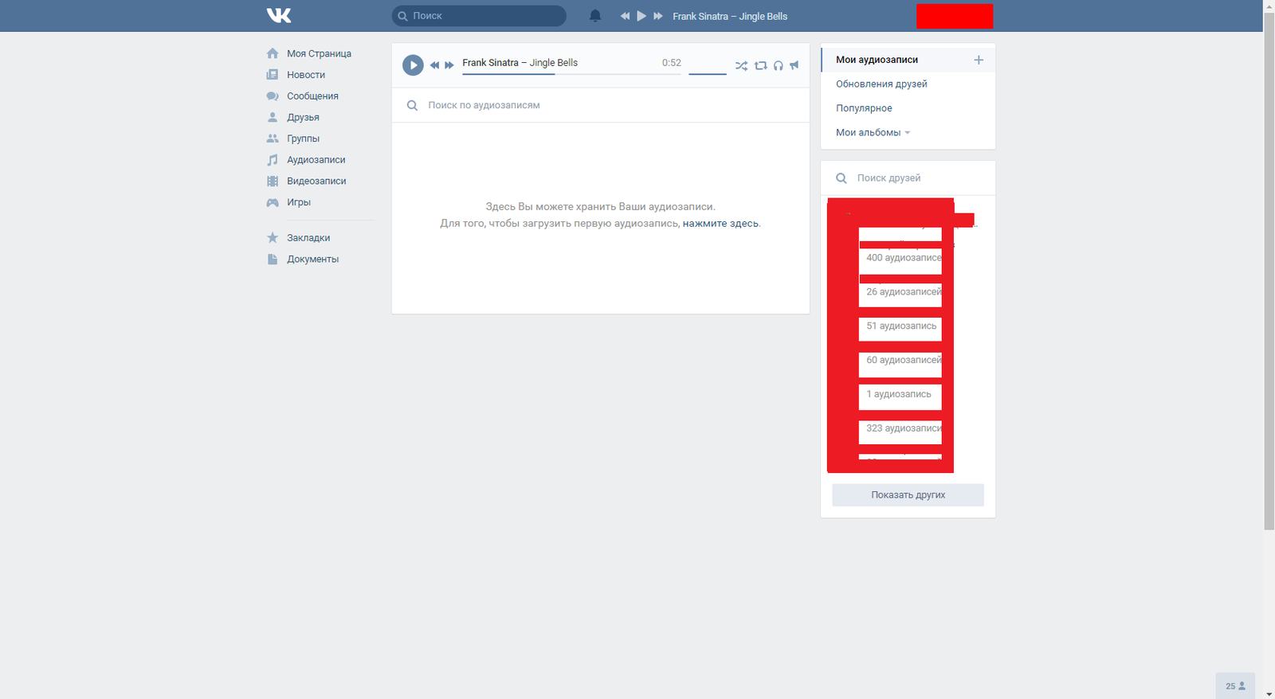
Task: Click the Friends single person icon
Action: (x=273, y=117)
